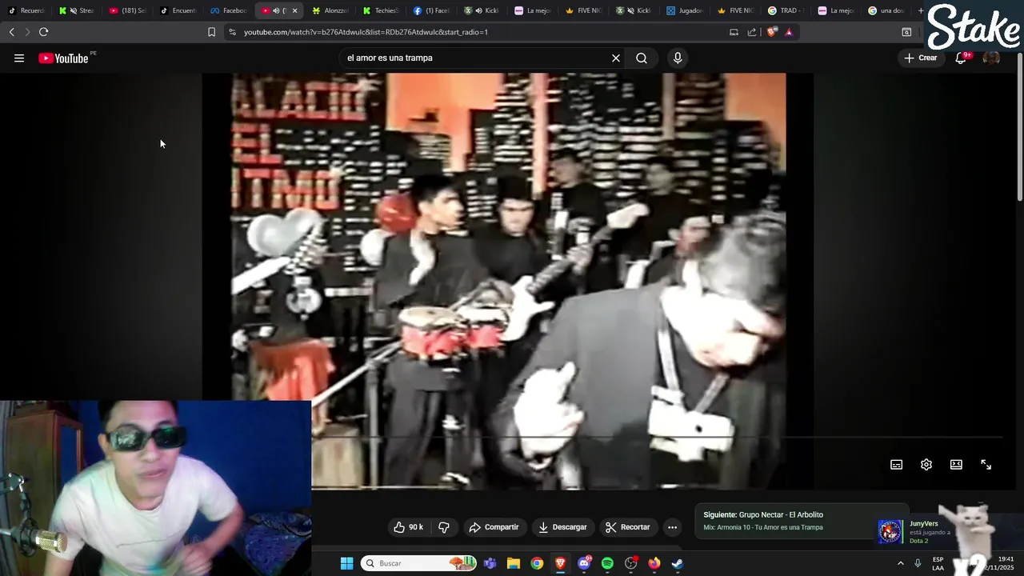This screenshot has height=576, width=1024.
Task: Open Spotify from taskbar
Action: pyautogui.click(x=607, y=563)
